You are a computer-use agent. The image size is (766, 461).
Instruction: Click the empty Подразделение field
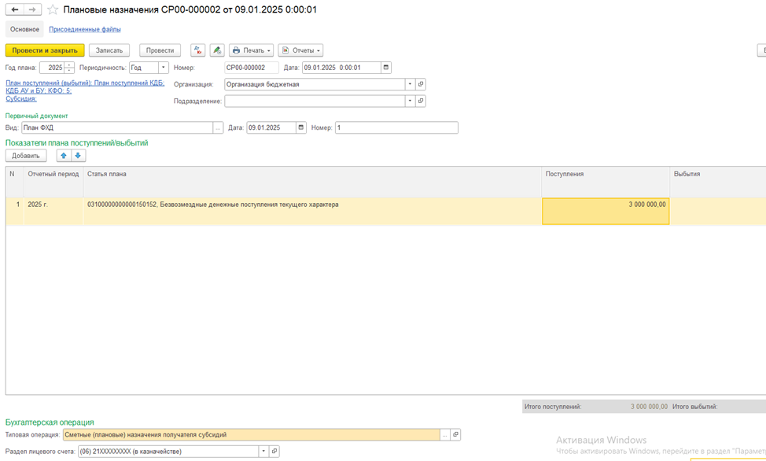point(315,101)
